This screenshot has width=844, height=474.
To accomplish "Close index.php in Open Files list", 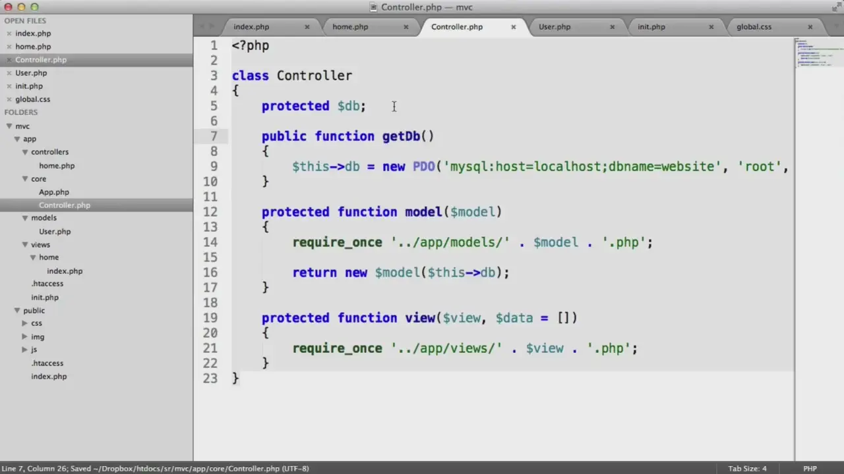I will 8,34.
